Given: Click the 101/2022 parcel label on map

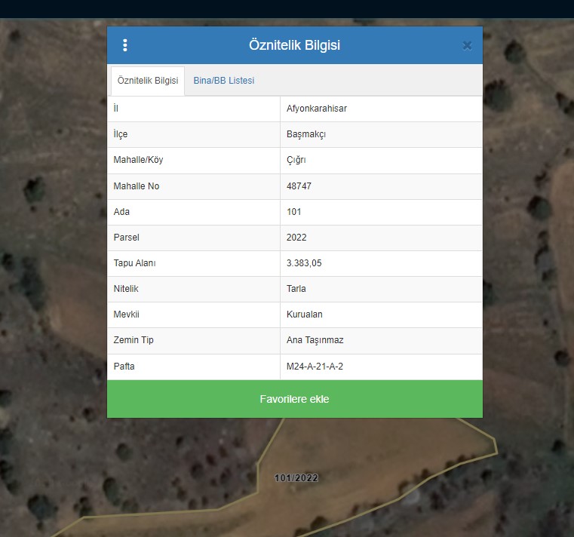Looking at the screenshot, I should click(x=296, y=478).
